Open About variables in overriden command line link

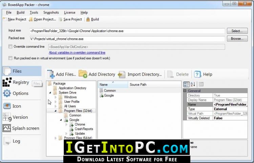coord(77,52)
